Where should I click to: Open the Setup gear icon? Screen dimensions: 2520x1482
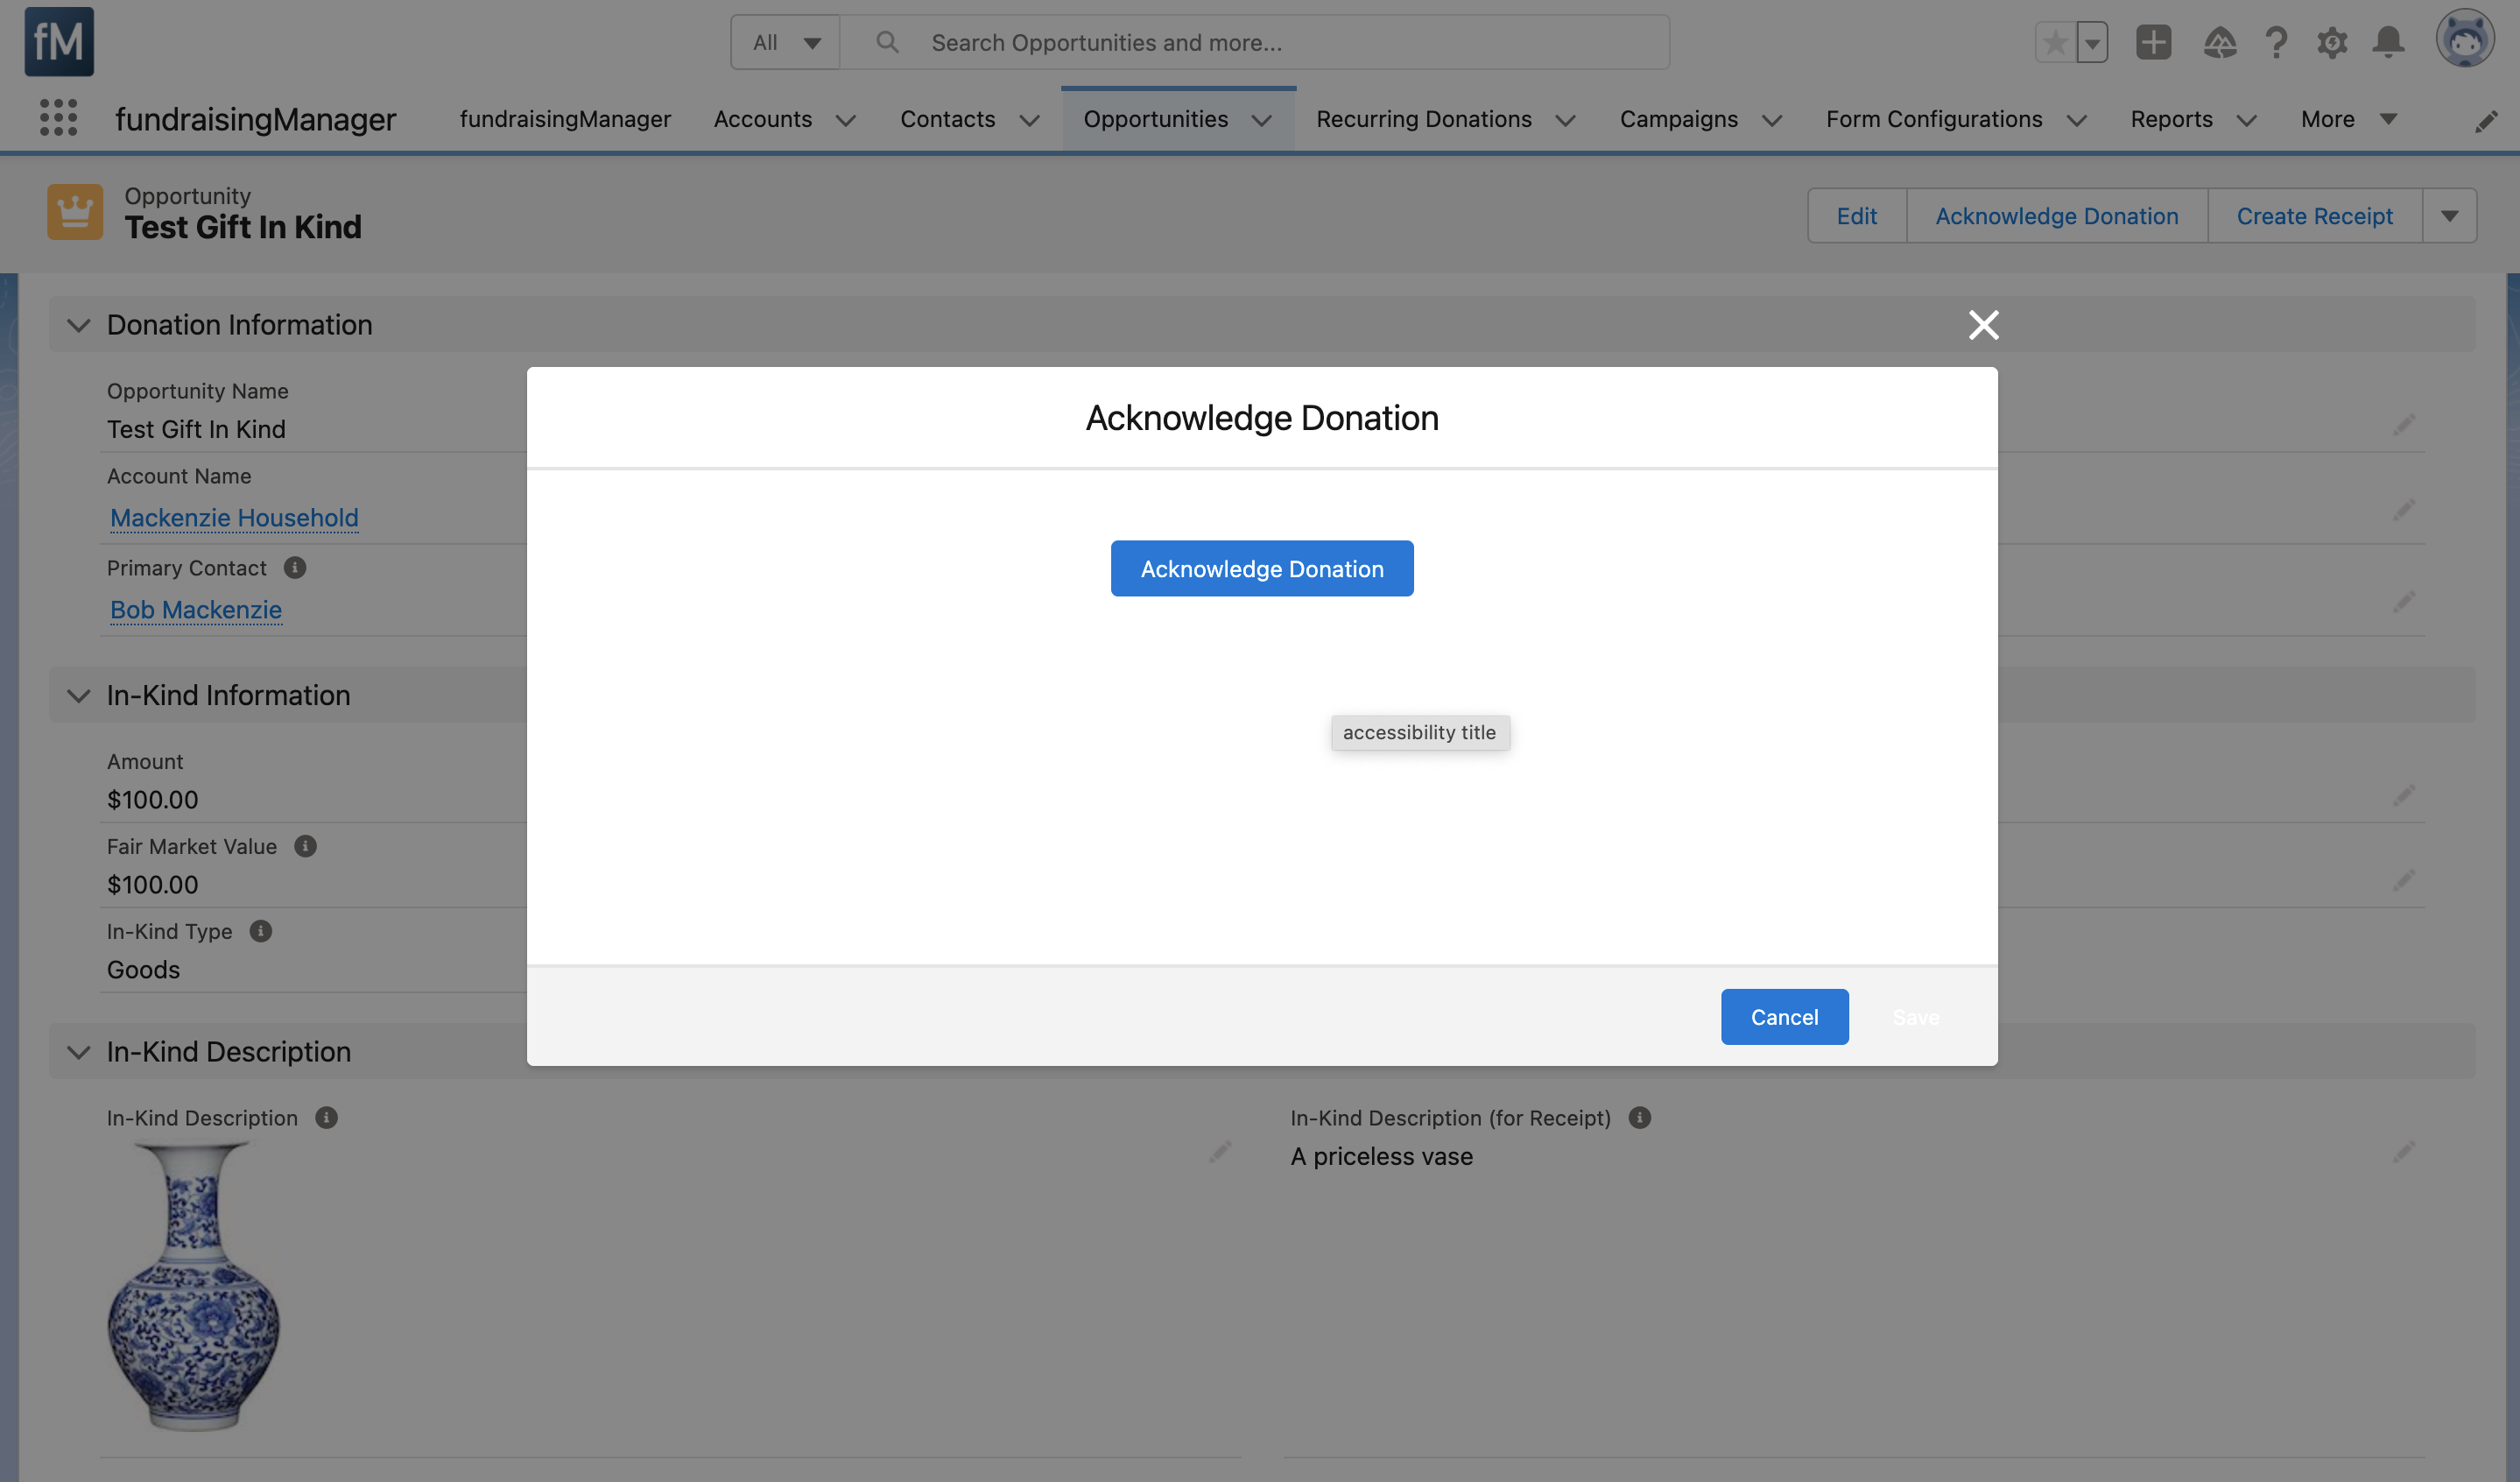(2332, 43)
